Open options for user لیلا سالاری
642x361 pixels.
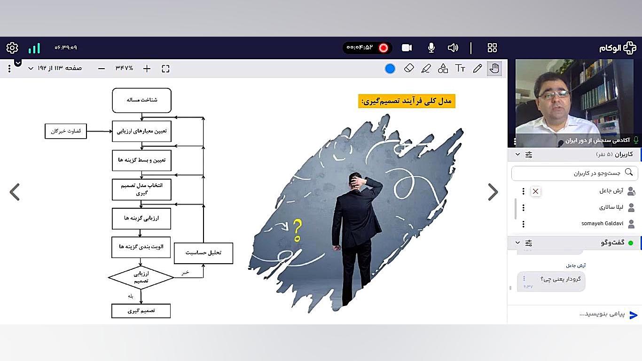pyautogui.click(x=524, y=207)
